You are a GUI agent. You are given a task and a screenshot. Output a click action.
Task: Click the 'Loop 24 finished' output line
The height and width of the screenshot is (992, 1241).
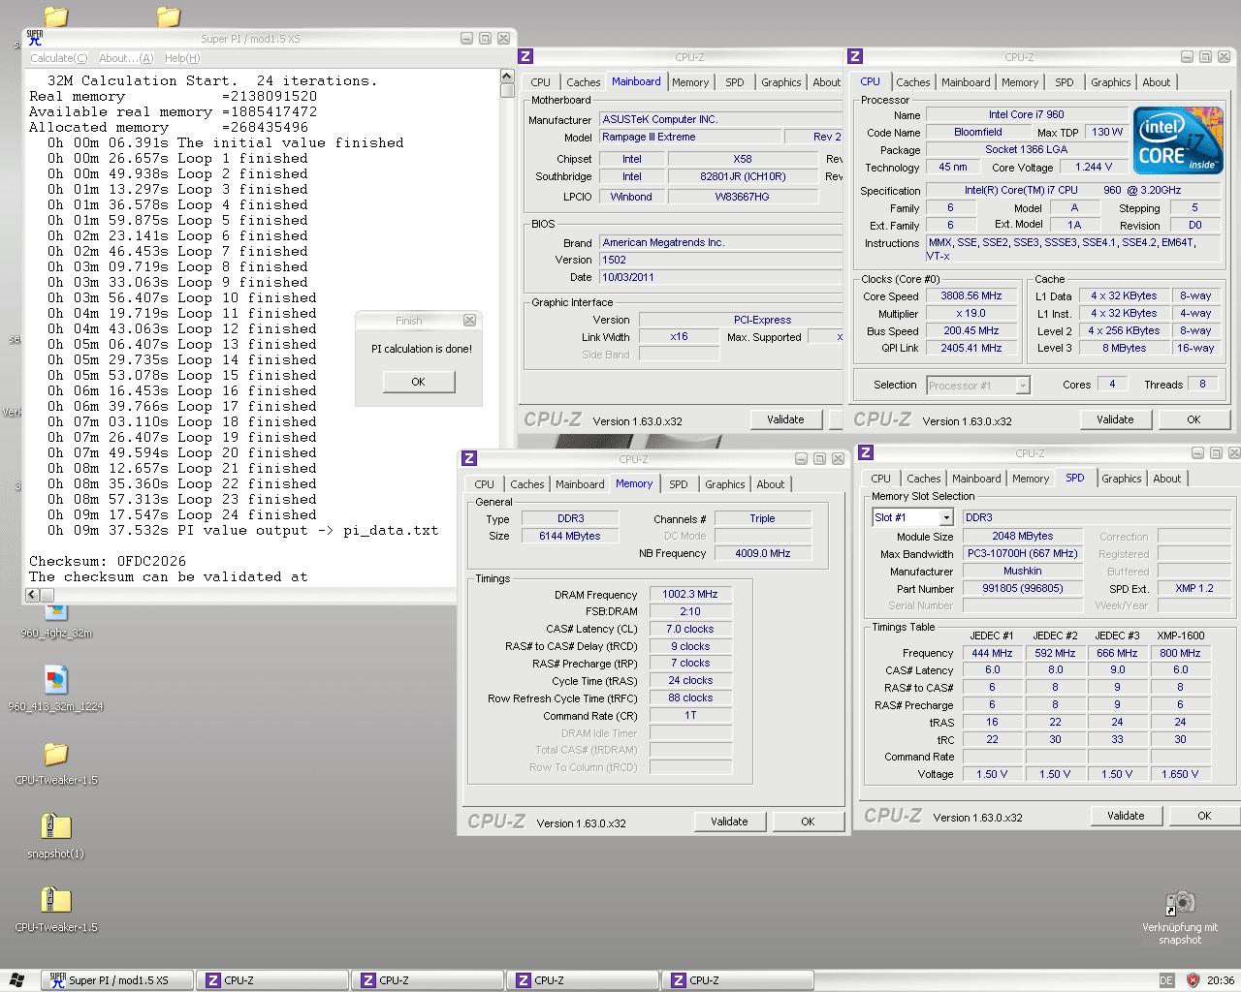(182, 515)
